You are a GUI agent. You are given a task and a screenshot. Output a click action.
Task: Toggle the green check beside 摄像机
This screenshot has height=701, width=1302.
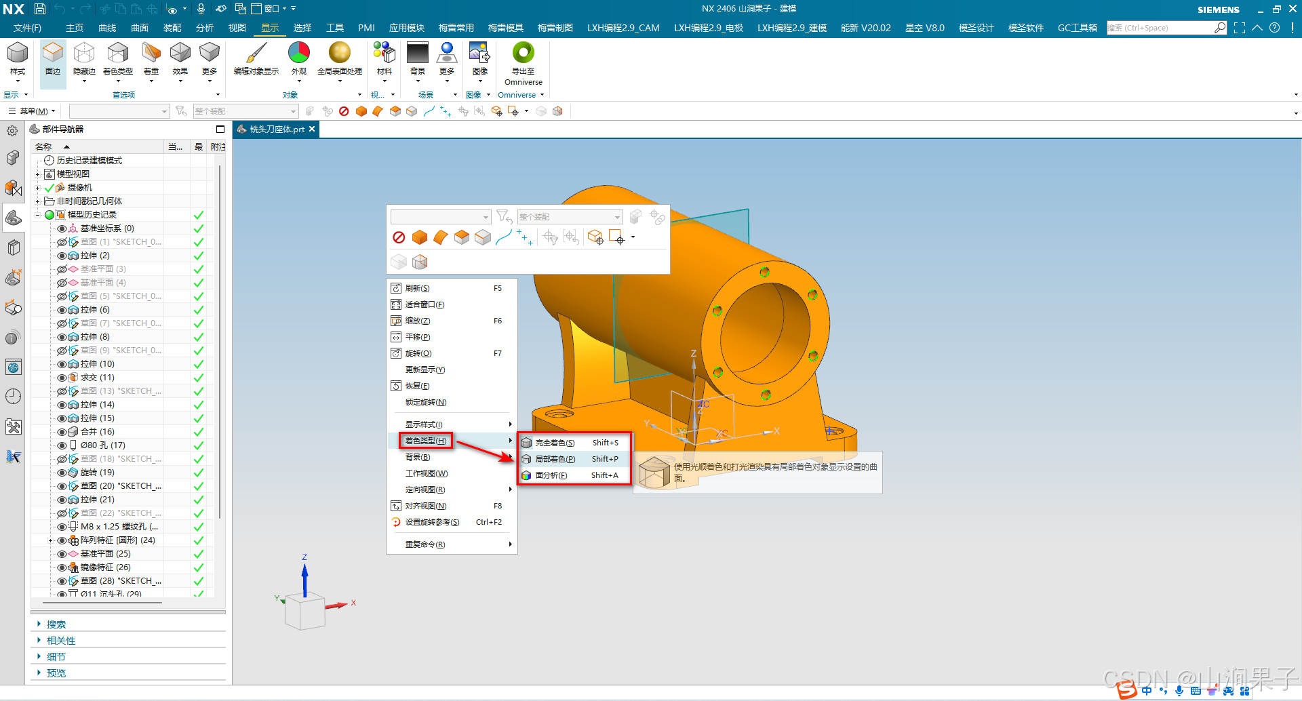click(49, 188)
